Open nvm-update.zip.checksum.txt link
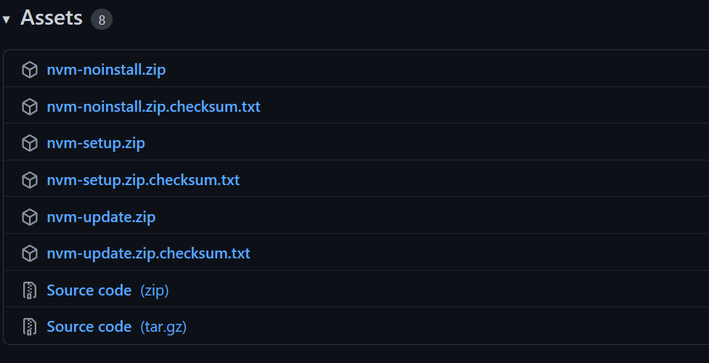Screen dimensions: 709x363 [148, 253]
